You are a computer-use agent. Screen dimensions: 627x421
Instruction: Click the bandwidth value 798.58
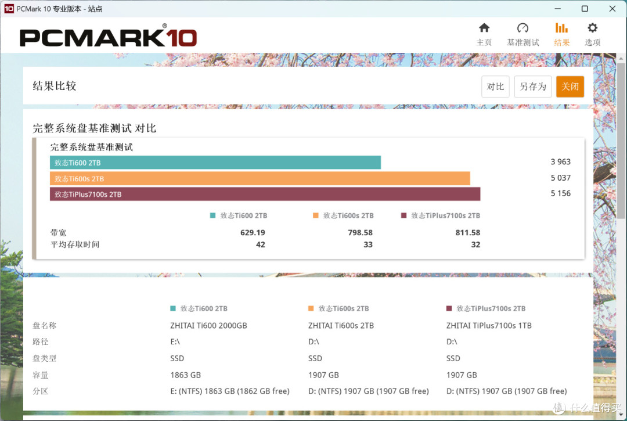(x=360, y=232)
